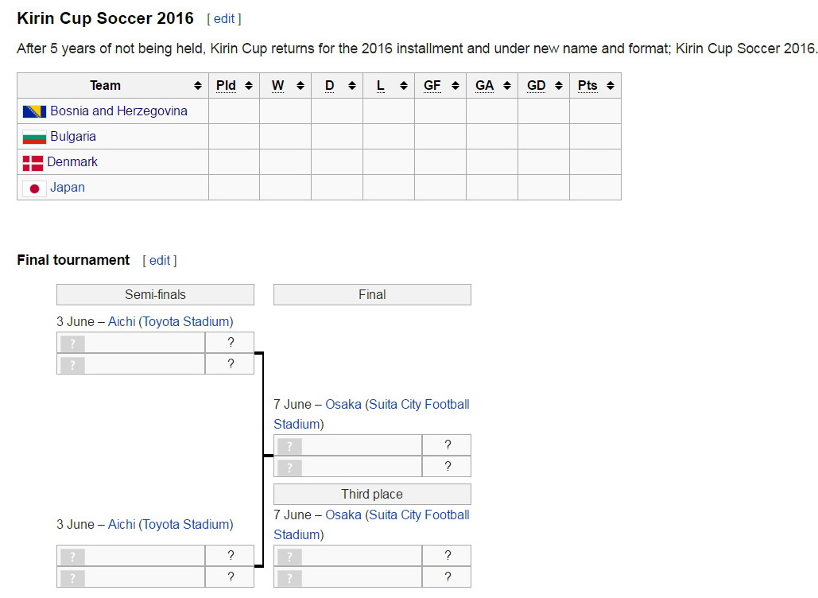Sort table by Team column arrows

pos(198,86)
